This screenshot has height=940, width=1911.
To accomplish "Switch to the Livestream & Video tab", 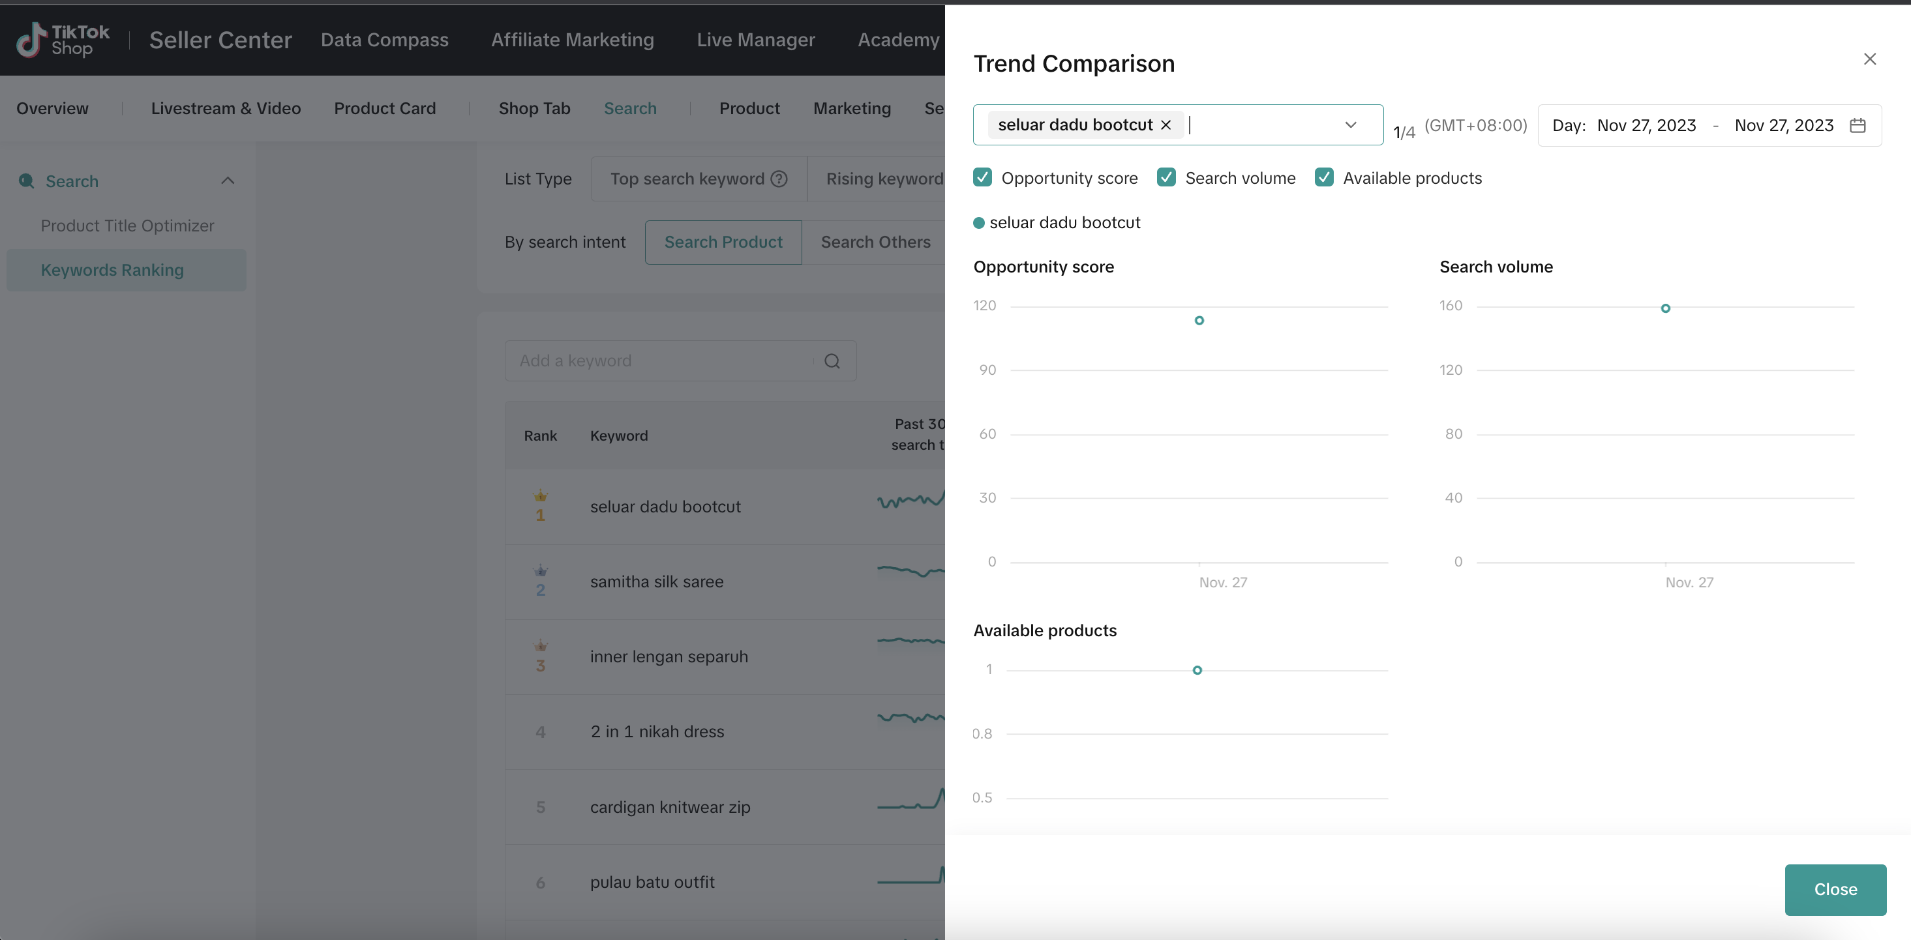I will point(226,108).
